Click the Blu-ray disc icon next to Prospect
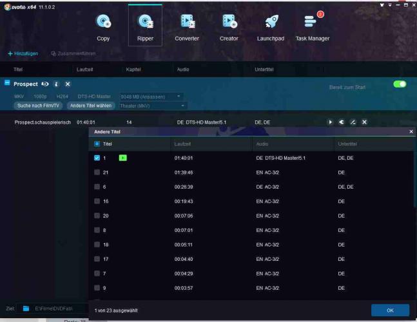Image resolution: width=417 pixels, height=322 pixels. coord(45,84)
